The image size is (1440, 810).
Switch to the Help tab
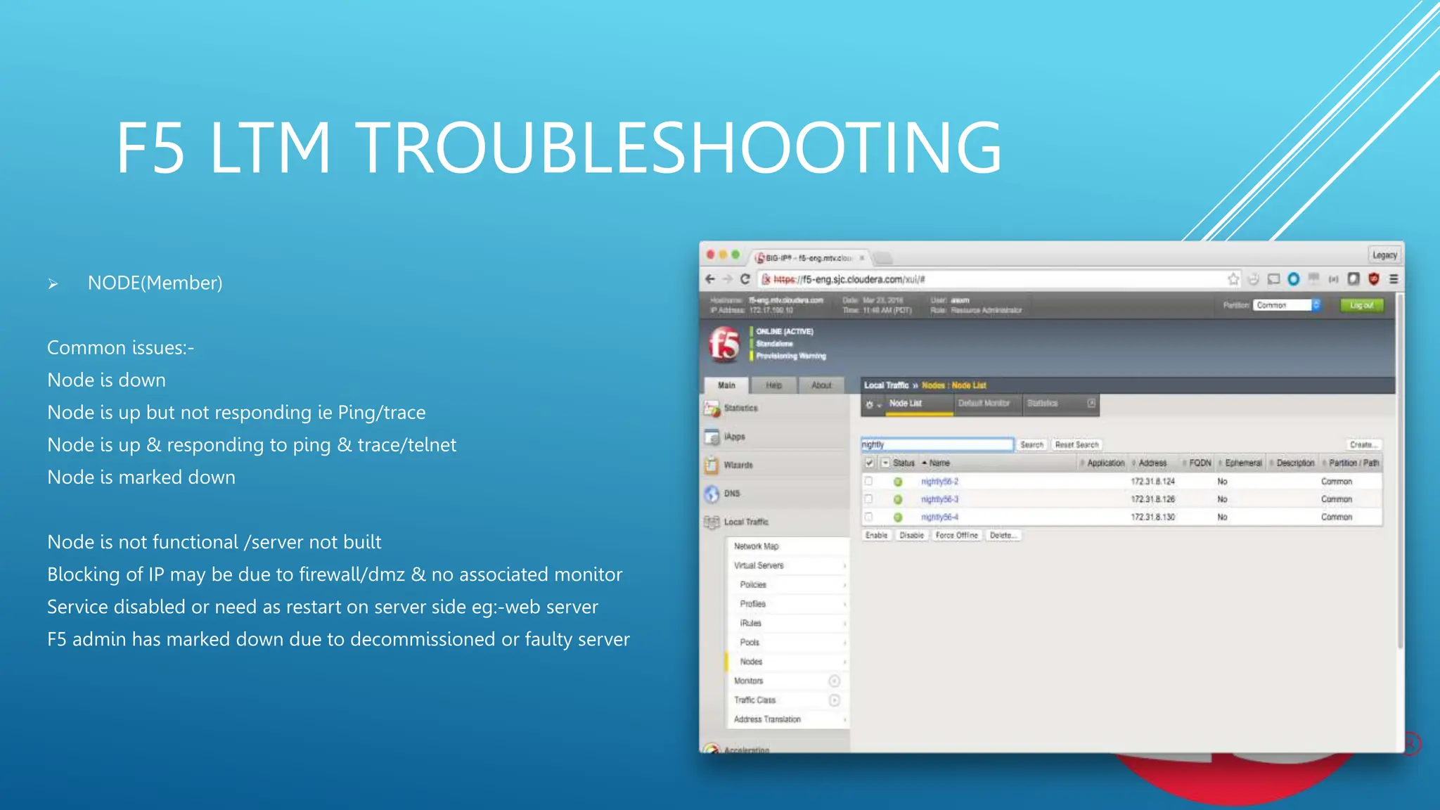pyautogui.click(x=773, y=385)
